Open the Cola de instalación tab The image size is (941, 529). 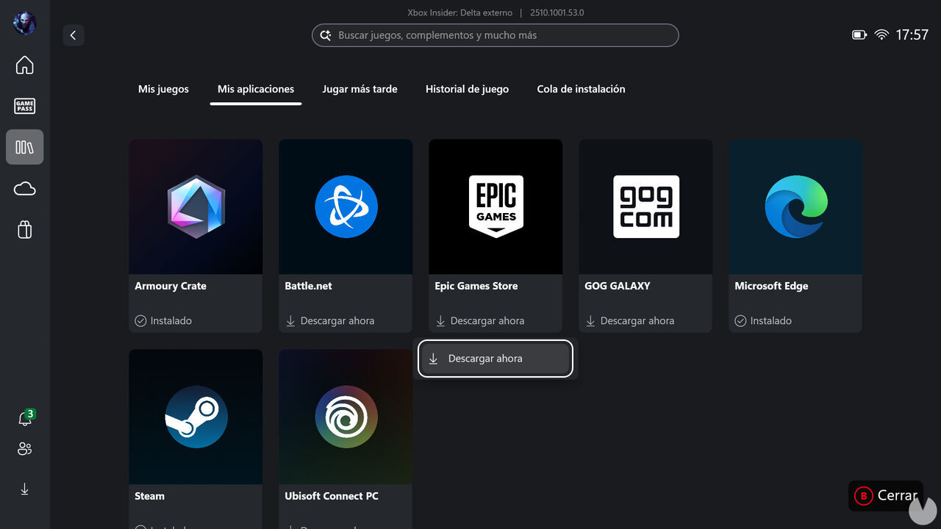[581, 89]
